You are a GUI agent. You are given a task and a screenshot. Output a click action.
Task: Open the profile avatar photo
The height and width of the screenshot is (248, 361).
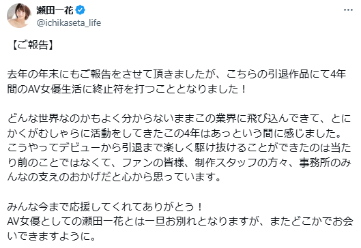(19, 16)
